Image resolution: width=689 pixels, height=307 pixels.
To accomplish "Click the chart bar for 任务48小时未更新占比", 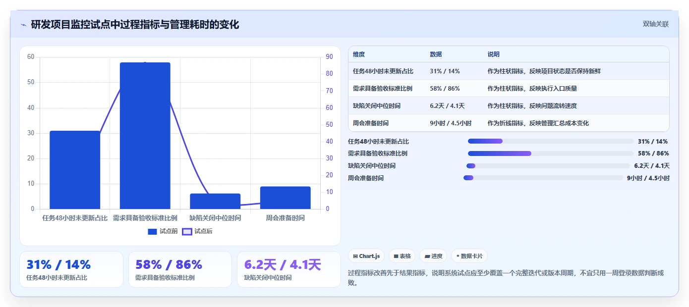I will coord(75,170).
